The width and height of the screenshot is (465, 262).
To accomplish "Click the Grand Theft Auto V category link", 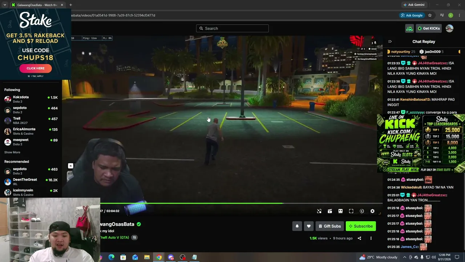I will [x=114, y=238].
